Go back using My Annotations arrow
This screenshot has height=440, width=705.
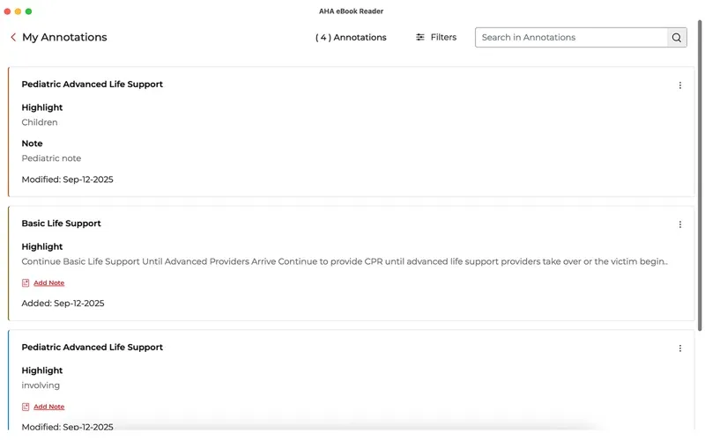pos(13,37)
